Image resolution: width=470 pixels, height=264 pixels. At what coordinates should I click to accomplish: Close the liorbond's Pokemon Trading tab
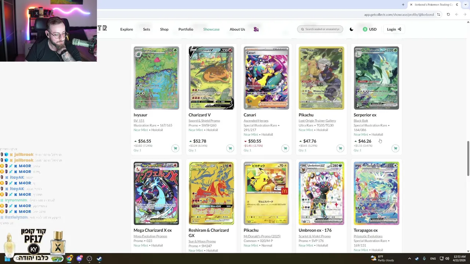point(411,5)
